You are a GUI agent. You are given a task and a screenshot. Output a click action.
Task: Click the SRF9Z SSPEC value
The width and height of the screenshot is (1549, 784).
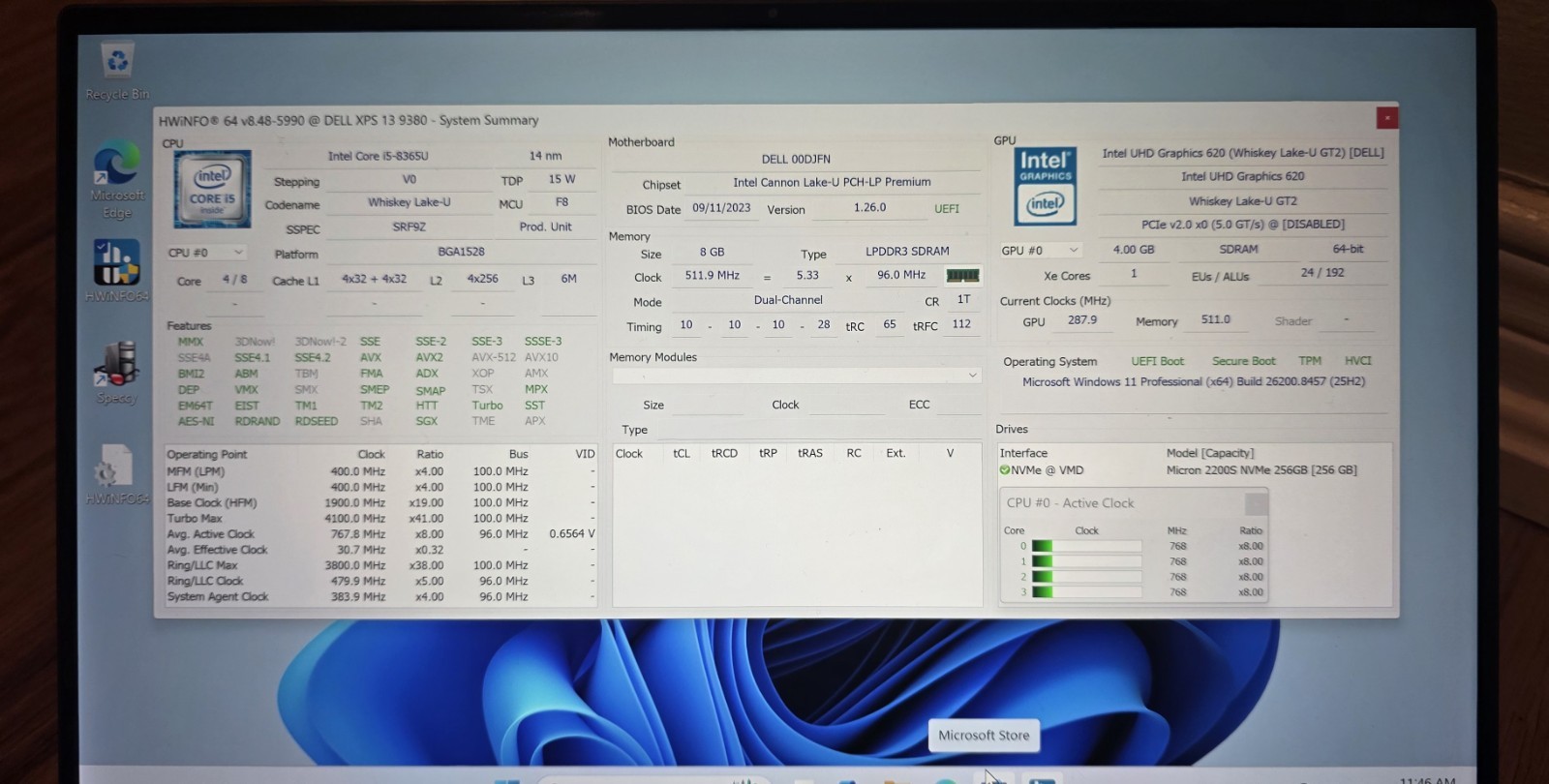[409, 226]
